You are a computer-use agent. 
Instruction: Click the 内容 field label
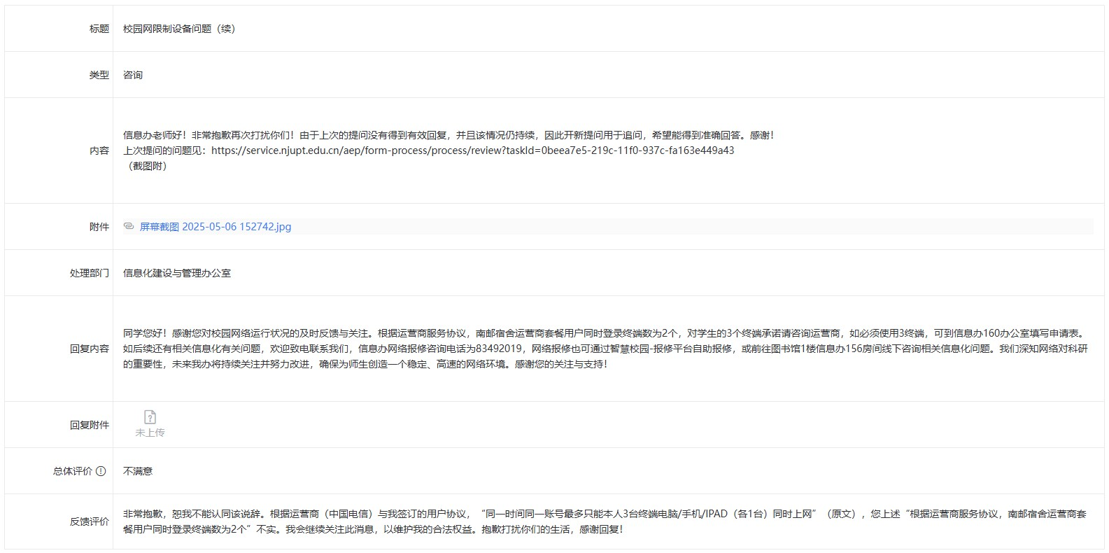pyautogui.click(x=99, y=150)
